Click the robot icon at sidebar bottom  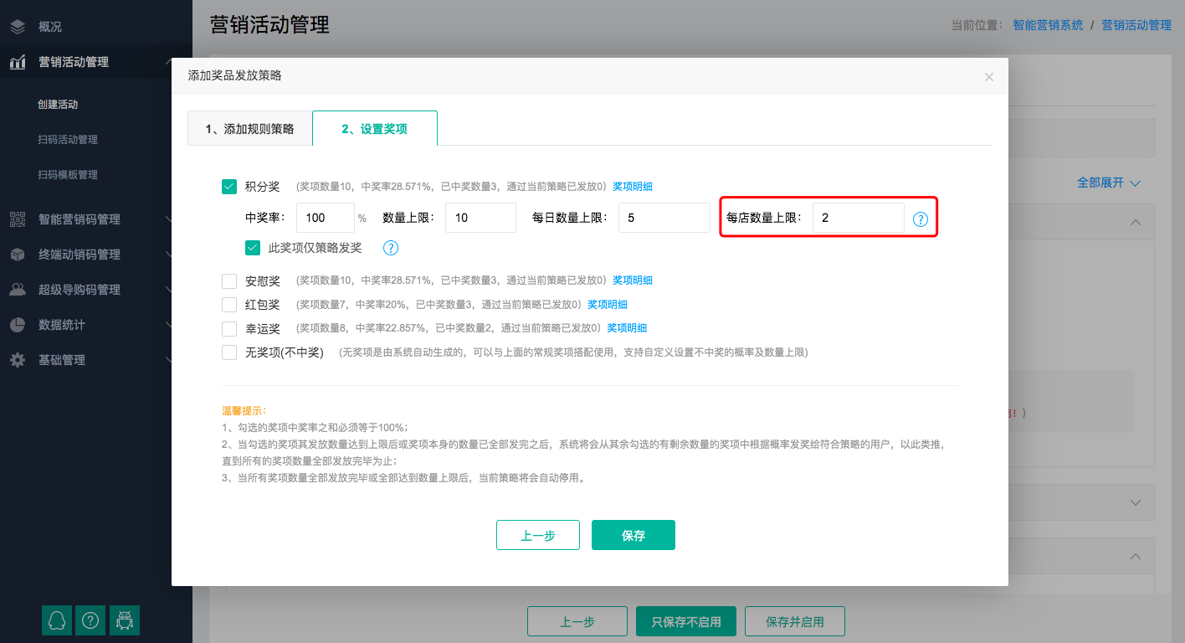[125, 620]
